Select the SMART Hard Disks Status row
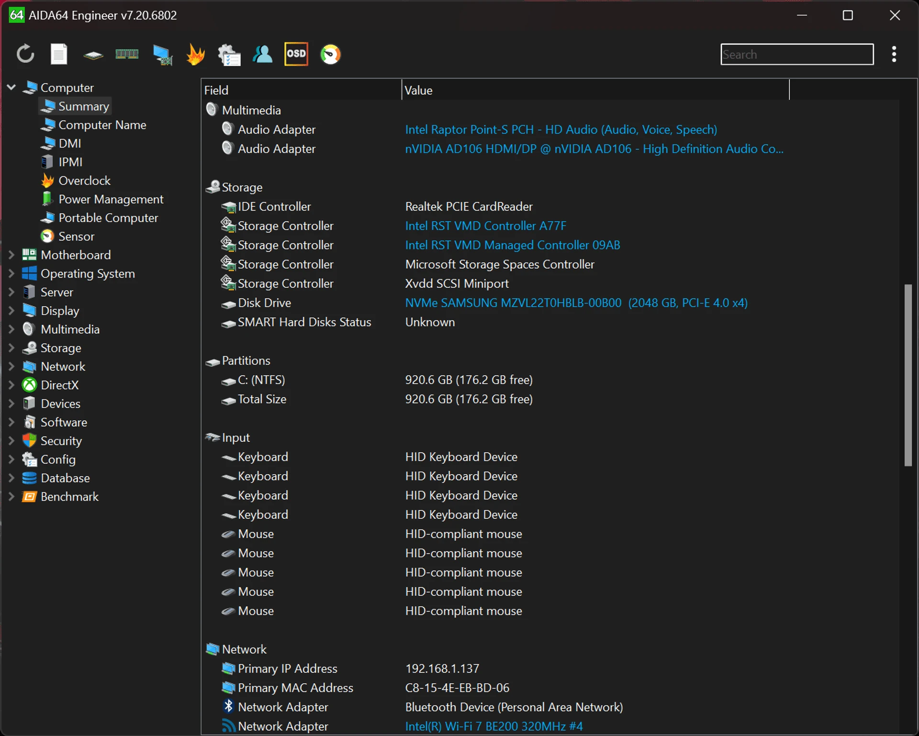Screen dimensions: 919x736 point(549,322)
